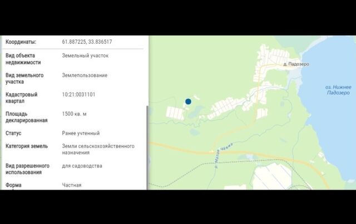Click the 'для садоводства' value
Screen dimensions: 356x224
pos(82,166)
